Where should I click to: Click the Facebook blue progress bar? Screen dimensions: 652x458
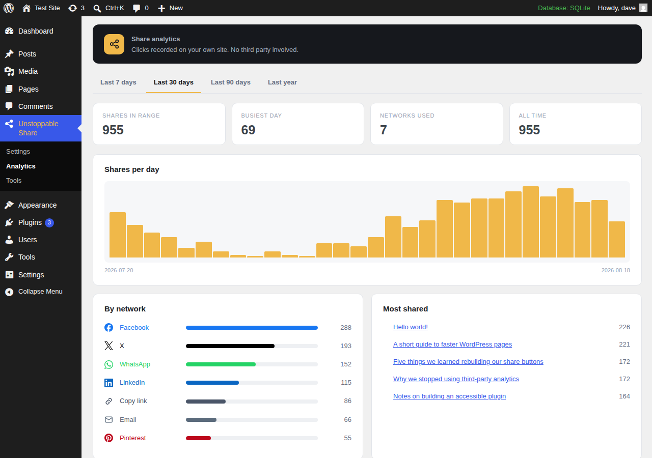coord(252,328)
